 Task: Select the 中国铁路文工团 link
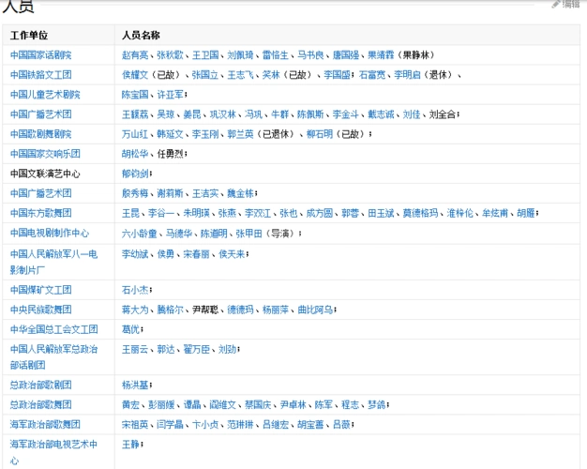point(41,74)
